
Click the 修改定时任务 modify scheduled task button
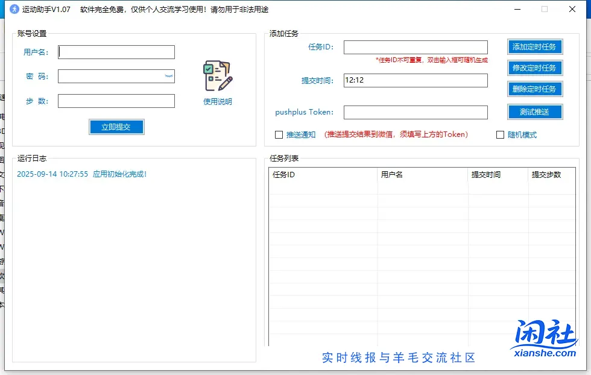pyautogui.click(x=534, y=68)
